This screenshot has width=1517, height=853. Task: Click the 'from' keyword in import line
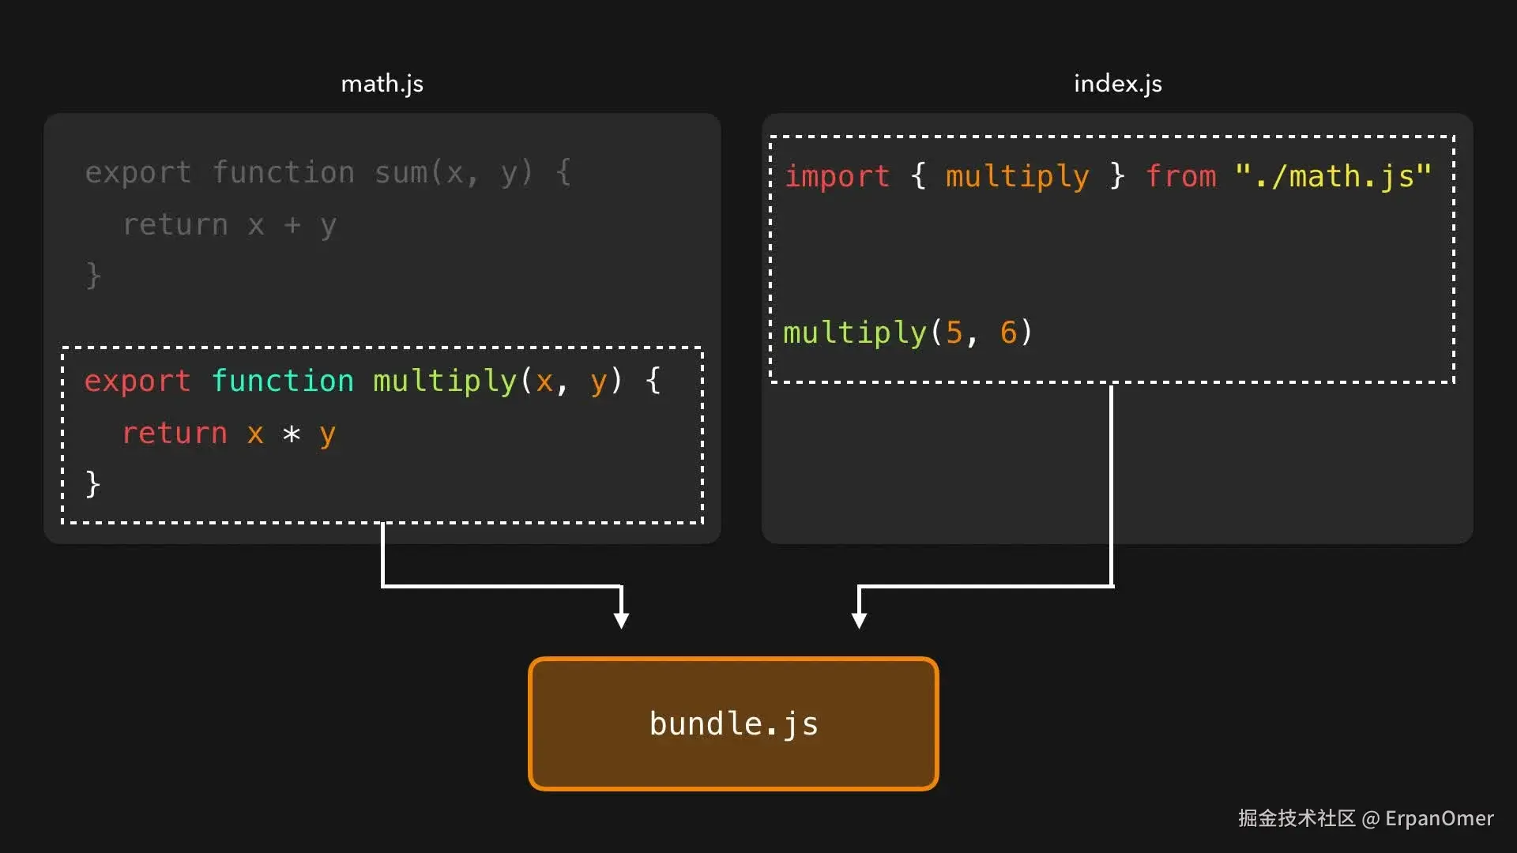[x=1181, y=176]
